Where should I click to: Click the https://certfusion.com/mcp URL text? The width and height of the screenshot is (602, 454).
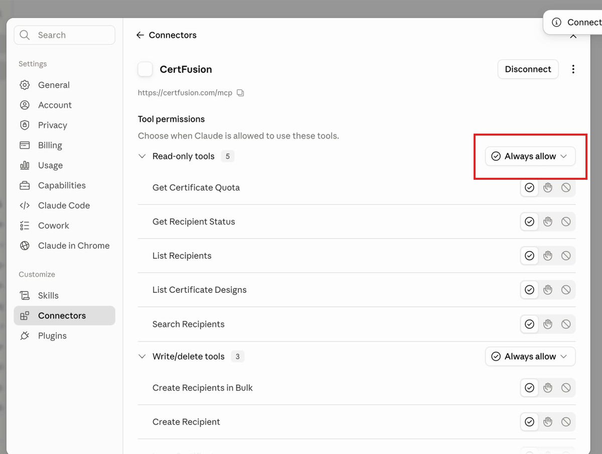click(x=185, y=93)
